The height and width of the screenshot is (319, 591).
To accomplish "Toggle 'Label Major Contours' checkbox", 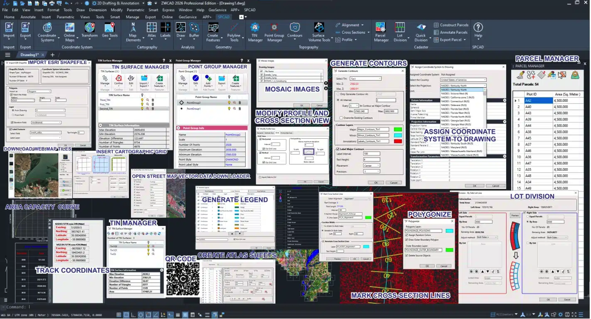I will click(338, 149).
